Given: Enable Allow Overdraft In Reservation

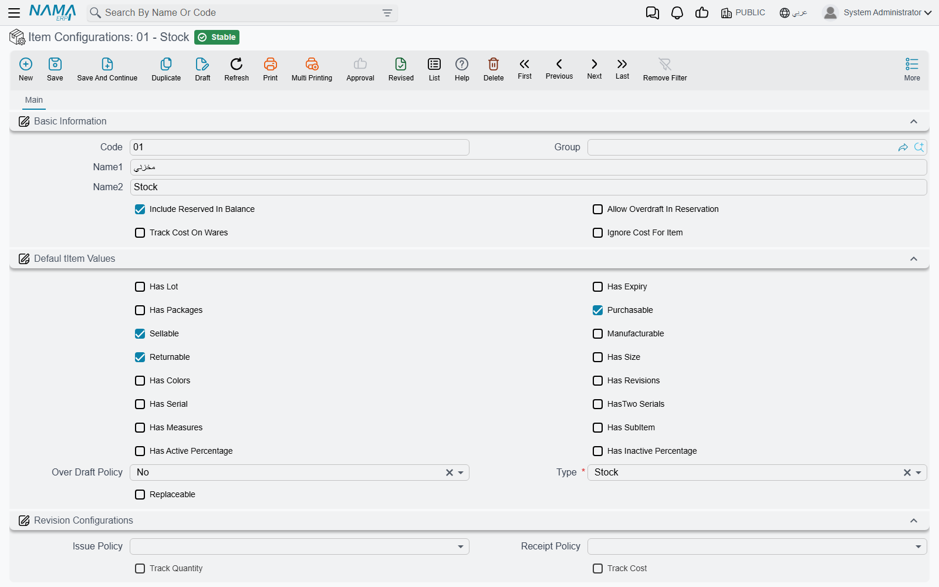Looking at the screenshot, I should point(597,209).
